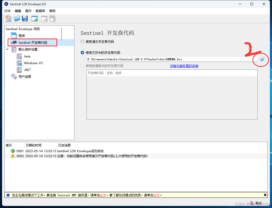Click the Open project folder toolbar icon
Image resolution: width=272 pixels, height=208 pixels.
click(17, 19)
